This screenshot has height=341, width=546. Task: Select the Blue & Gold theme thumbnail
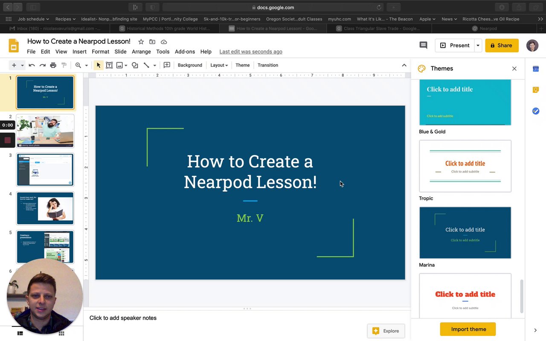(465, 102)
